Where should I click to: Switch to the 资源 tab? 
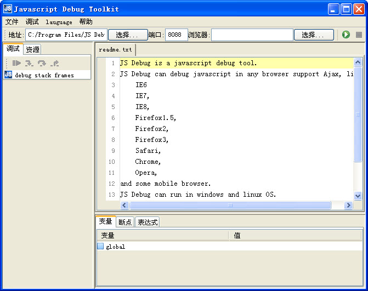coord(32,49)
